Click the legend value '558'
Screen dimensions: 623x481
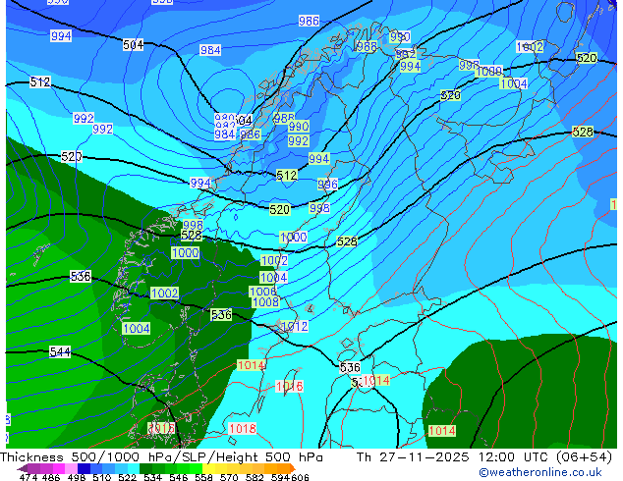(201, 477)
